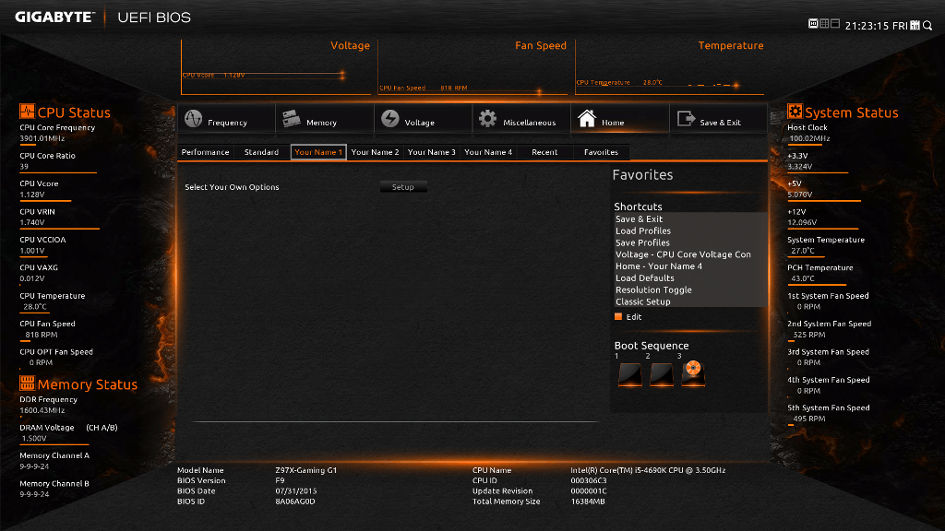
Task: Select the Your Name 2 tab
Action: 375,152
